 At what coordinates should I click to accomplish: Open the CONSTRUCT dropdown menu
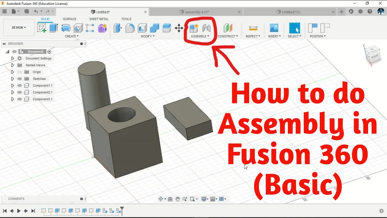pos(228,36)
